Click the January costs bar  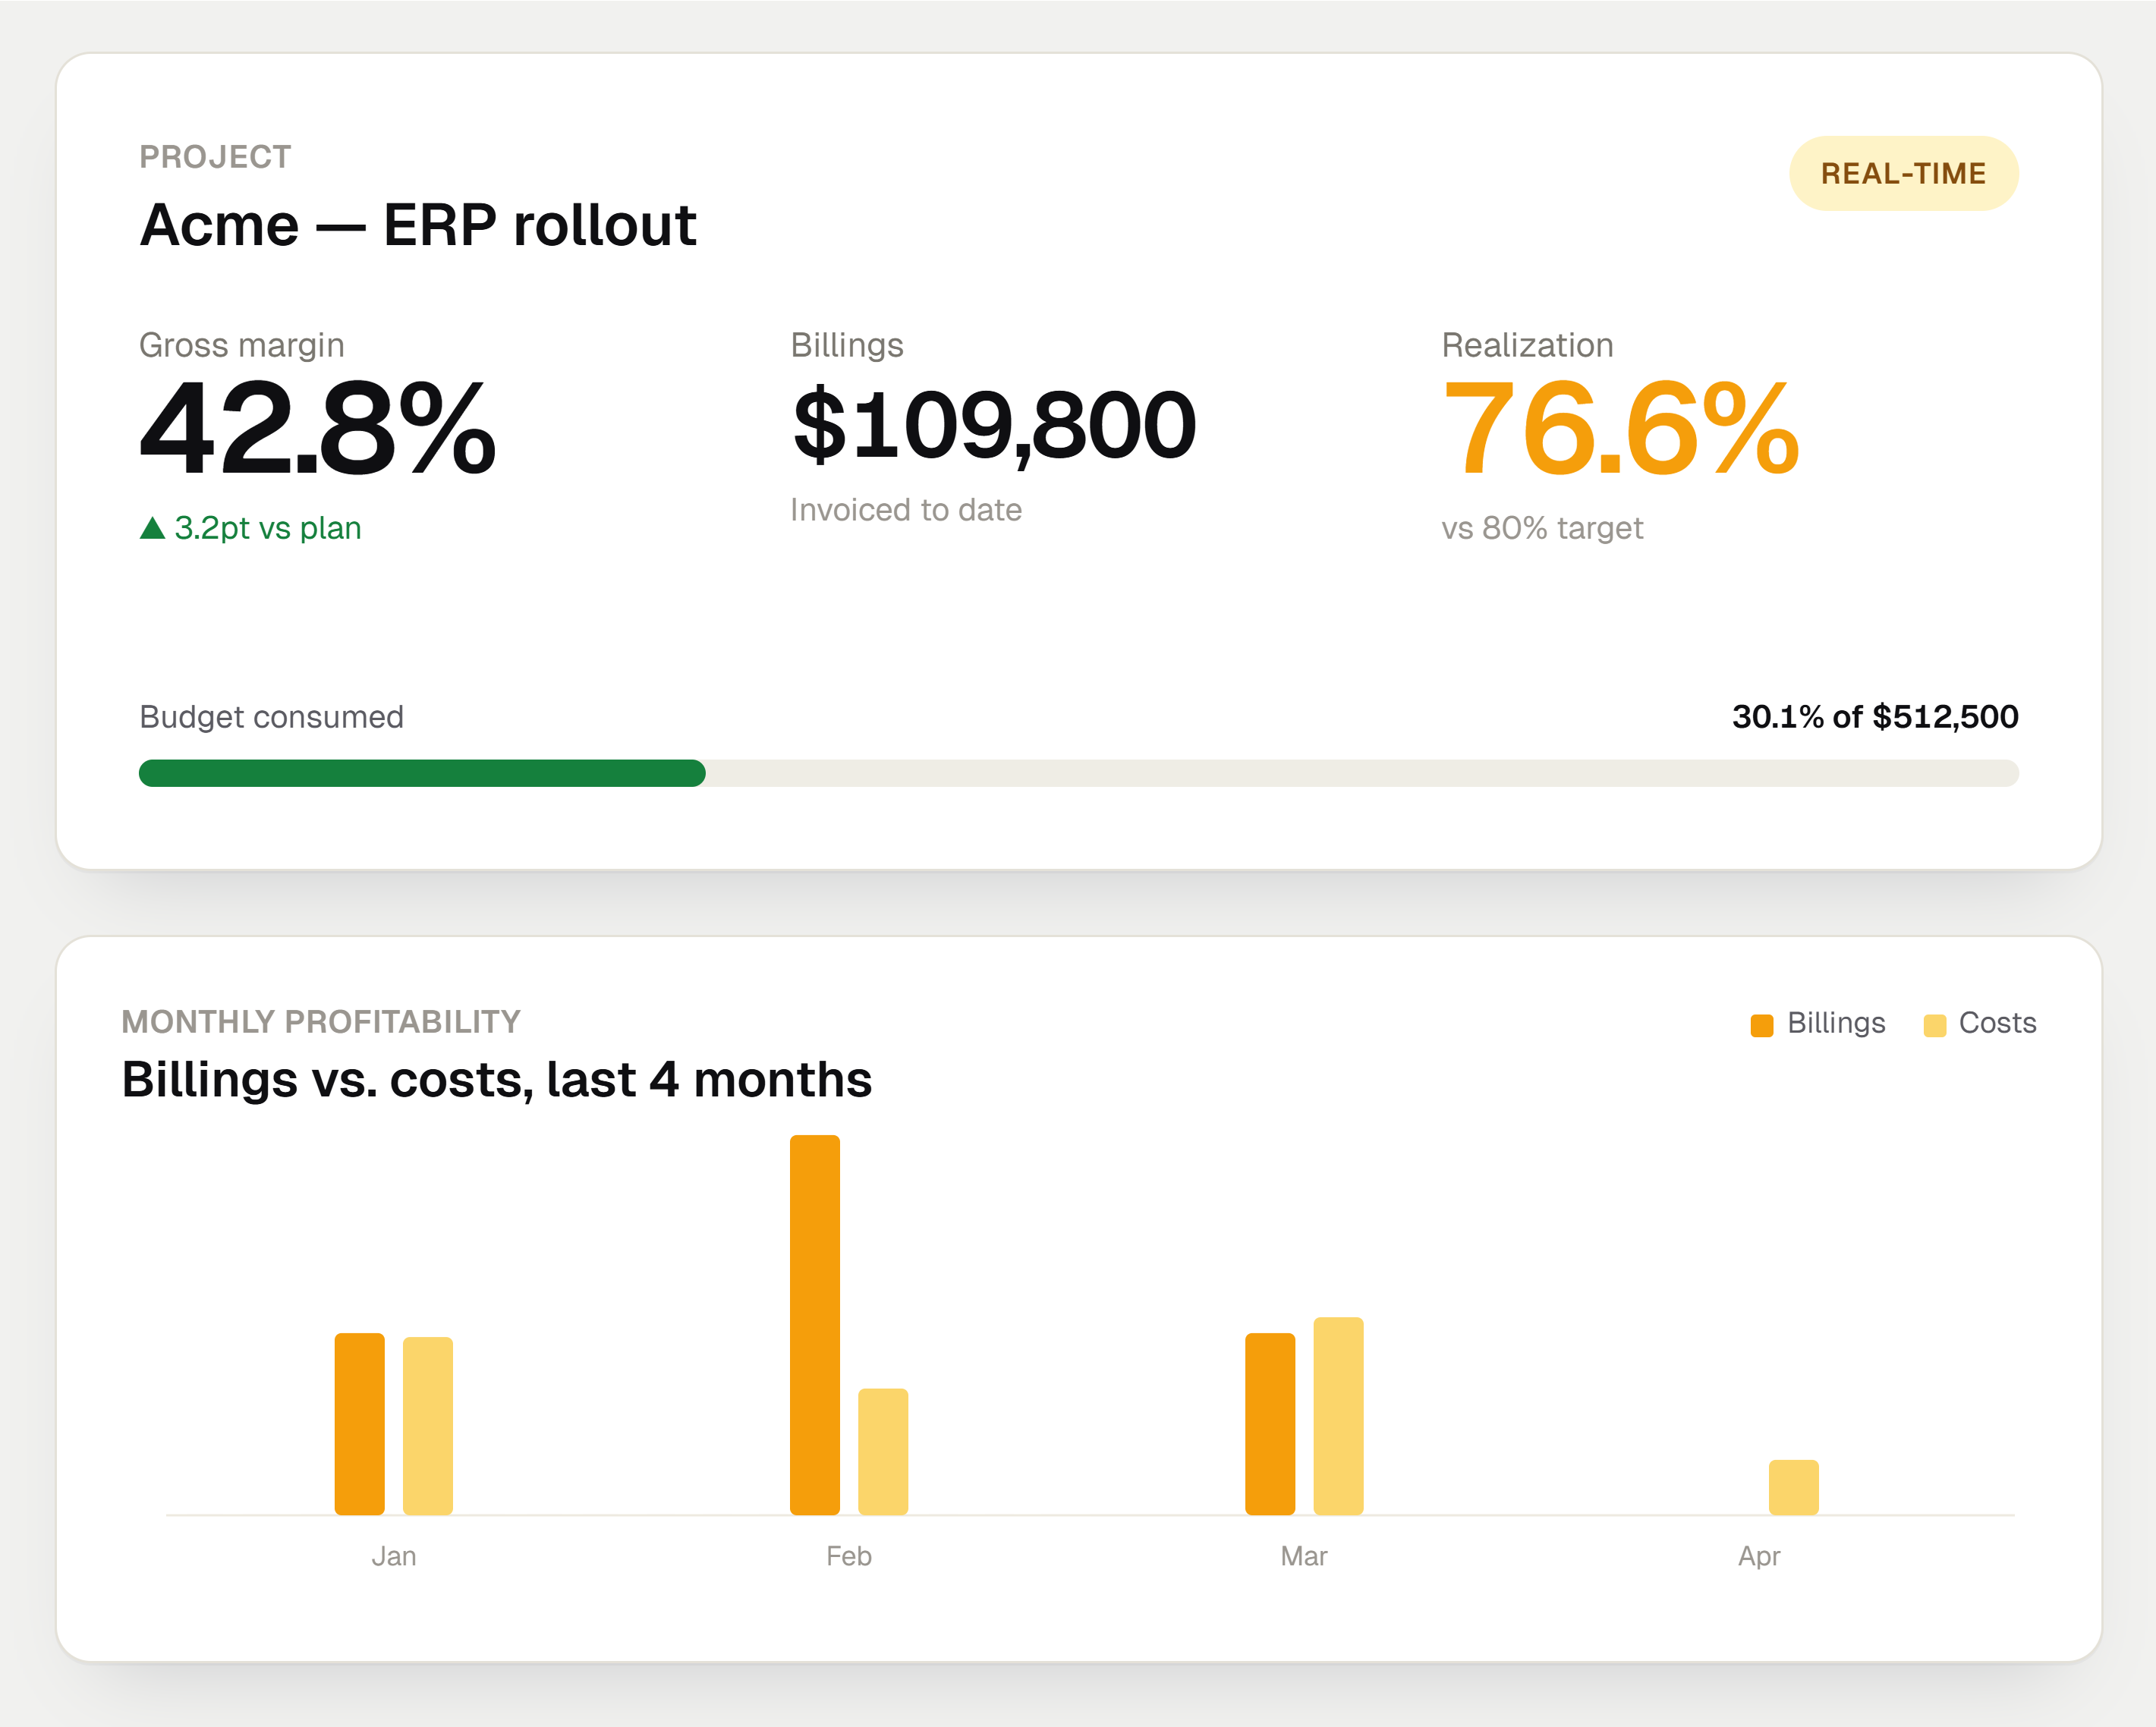click(428, 1426)
